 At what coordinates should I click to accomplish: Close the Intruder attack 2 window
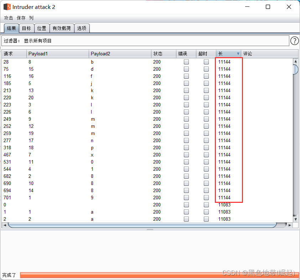tap(289, 7)
